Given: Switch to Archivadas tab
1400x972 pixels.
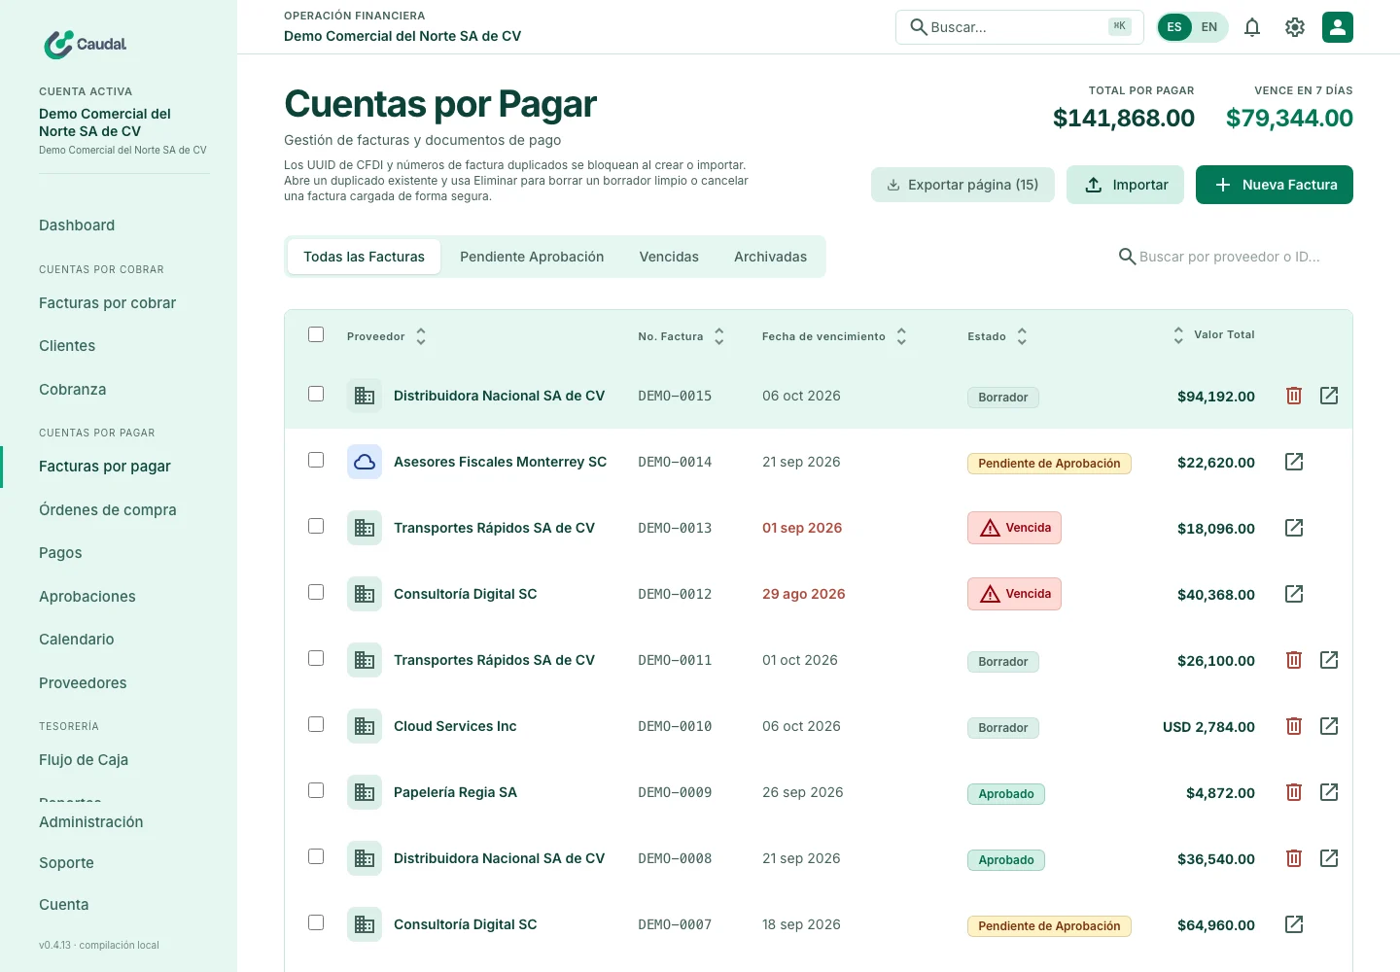Looking at the screenshot, I should [770, 257].
